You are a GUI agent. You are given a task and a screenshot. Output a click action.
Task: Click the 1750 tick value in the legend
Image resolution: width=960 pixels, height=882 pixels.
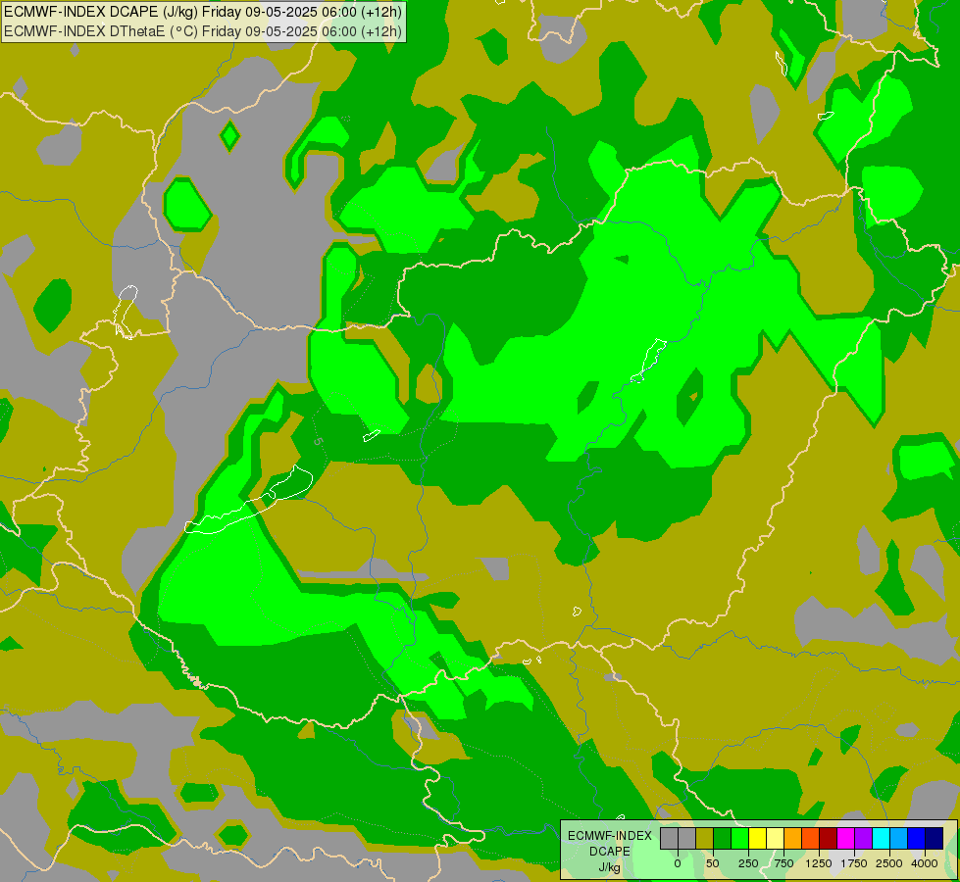click(854, 863)
